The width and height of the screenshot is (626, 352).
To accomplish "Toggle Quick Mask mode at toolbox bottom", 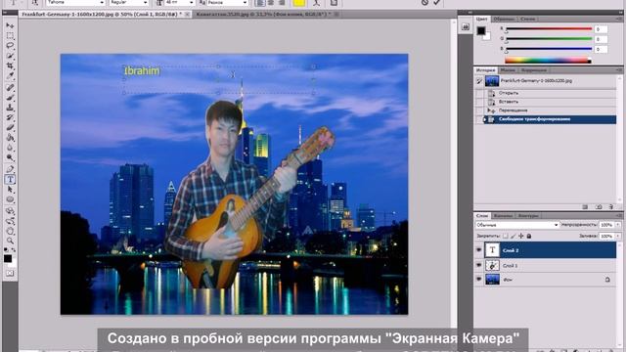I will click(10, 274).
